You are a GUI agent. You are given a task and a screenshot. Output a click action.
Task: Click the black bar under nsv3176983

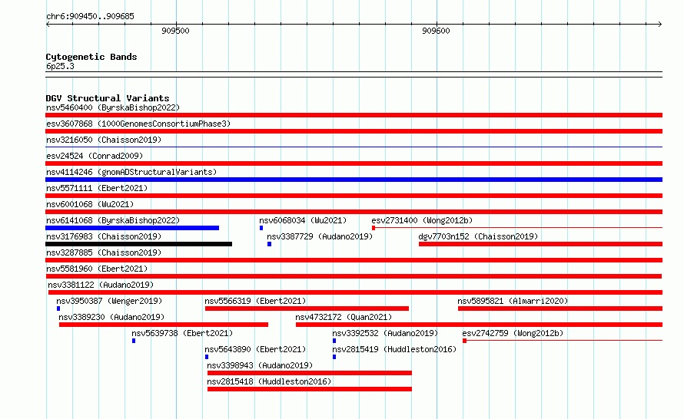pyautogui.click(x=138, y=244)
